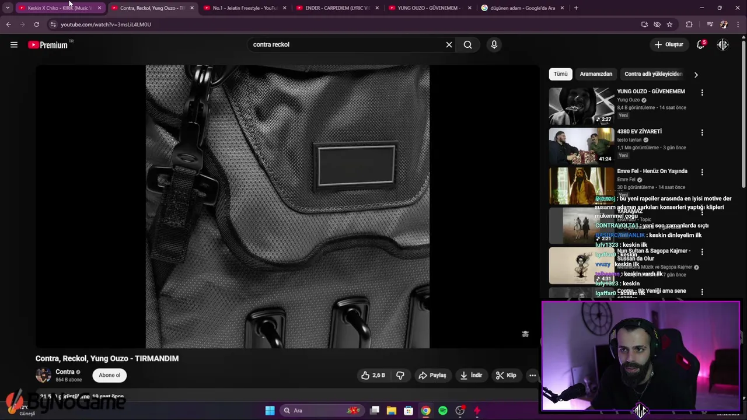747x420 pixels.
Task: Create a clip with Klip button
Action: [506, 375]
